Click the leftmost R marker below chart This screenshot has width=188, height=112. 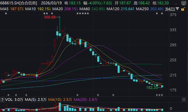pyautogui.click(x=8, y=95)
